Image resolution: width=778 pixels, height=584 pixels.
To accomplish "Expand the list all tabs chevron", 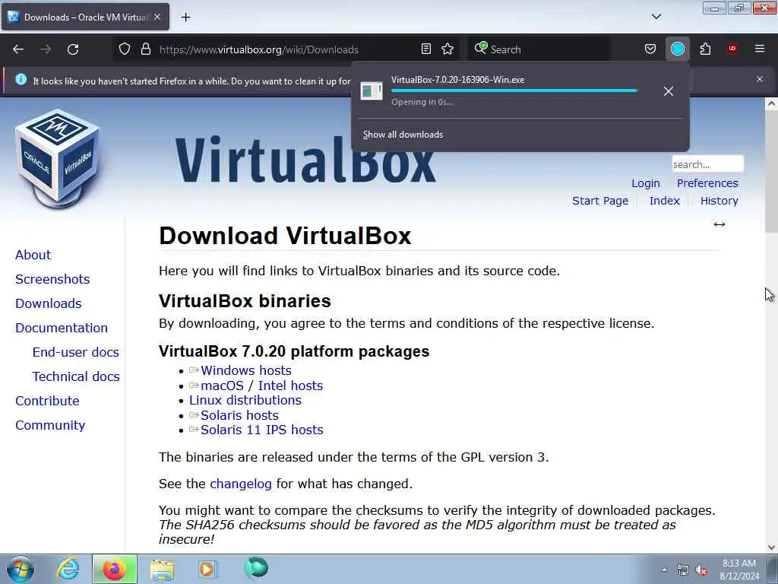I will coord(656,17).
